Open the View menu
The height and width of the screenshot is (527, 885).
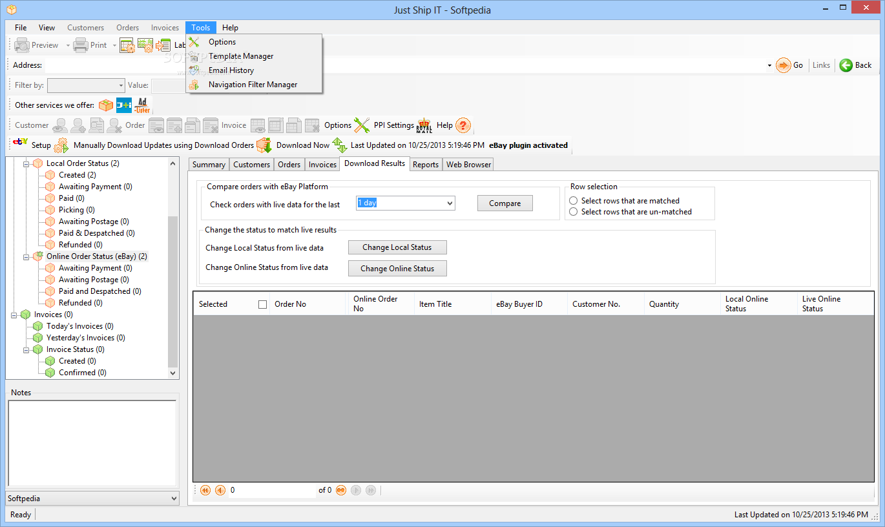point(47,28)
